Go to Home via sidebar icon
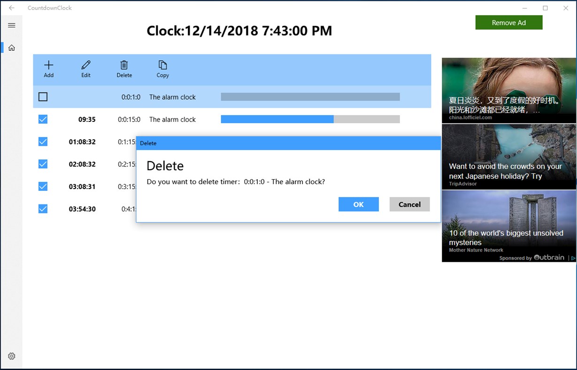577x370 pixels. tap(11, 47)
